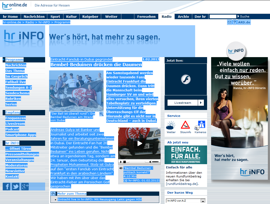Click the envelope contact icon
Image resolution: width=270 pixels, height=204 pixels.
tap(229, 22)
